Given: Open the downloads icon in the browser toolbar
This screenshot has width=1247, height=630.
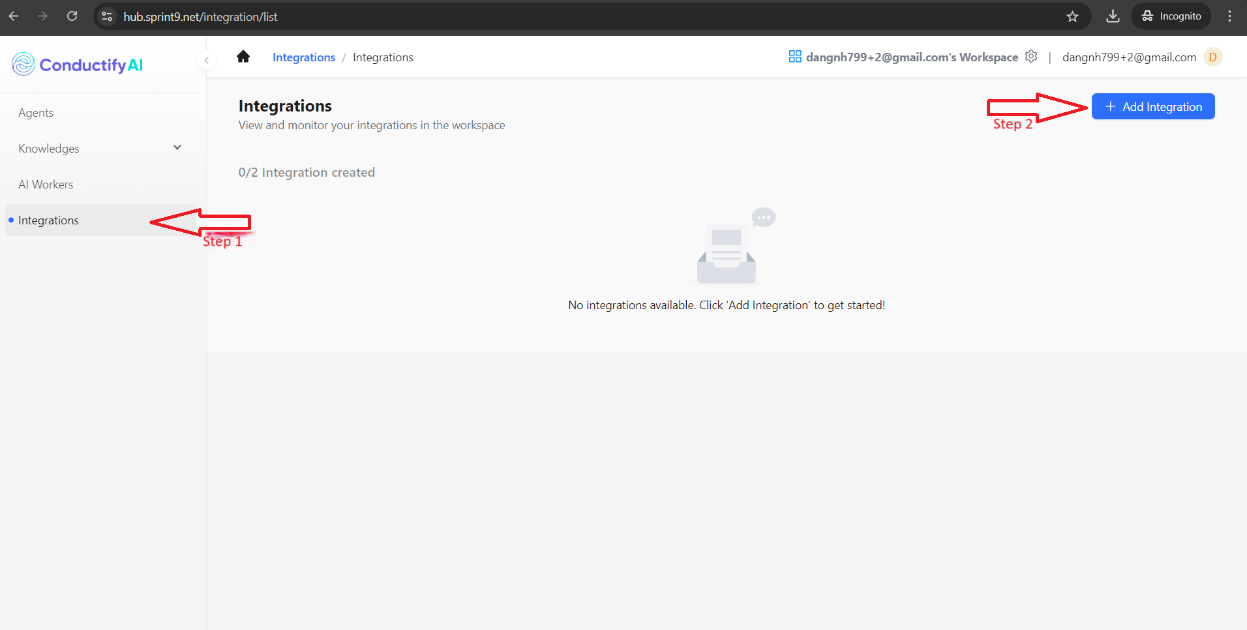Looking at the screenshot, I should coord(1113,16).
